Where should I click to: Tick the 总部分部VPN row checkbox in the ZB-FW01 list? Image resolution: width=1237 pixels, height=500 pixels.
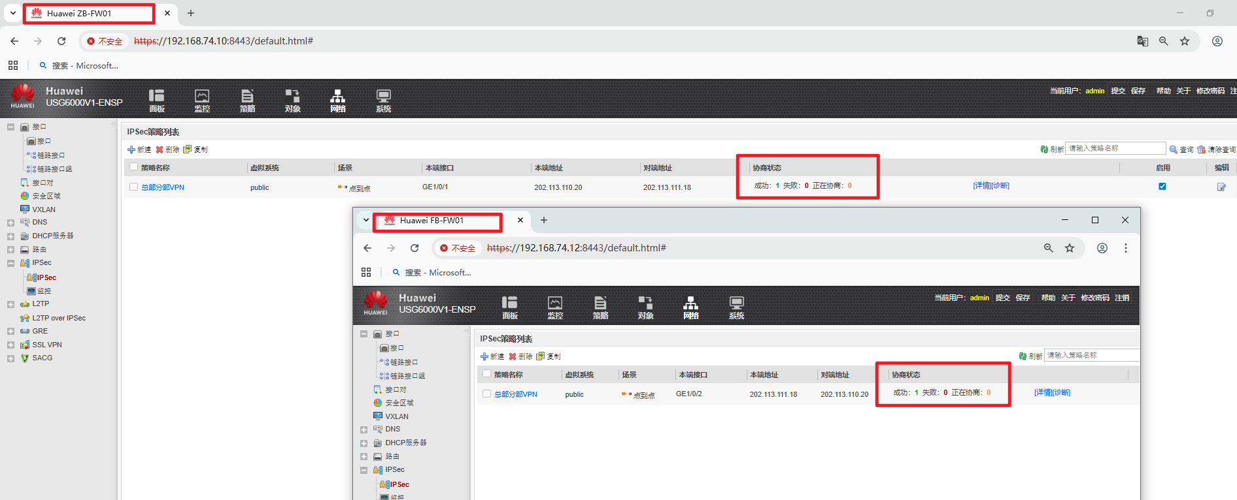coord(134,187)
